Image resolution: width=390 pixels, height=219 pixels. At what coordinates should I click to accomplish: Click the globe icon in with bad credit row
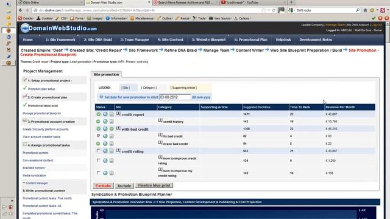[x=105, y=129]
